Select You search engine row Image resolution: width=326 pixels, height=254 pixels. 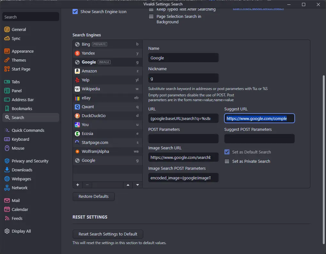107,124
